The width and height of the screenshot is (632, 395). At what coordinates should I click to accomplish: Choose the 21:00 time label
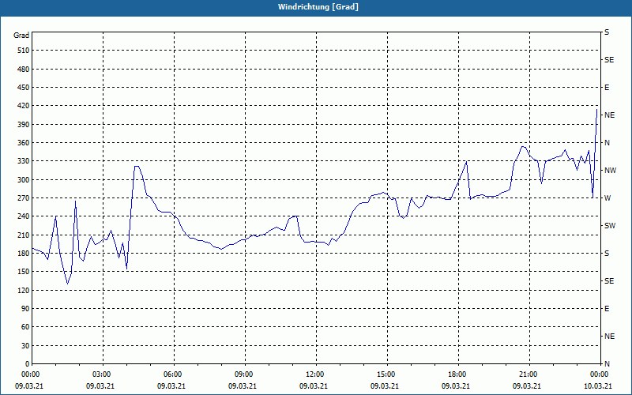[529, 374]
